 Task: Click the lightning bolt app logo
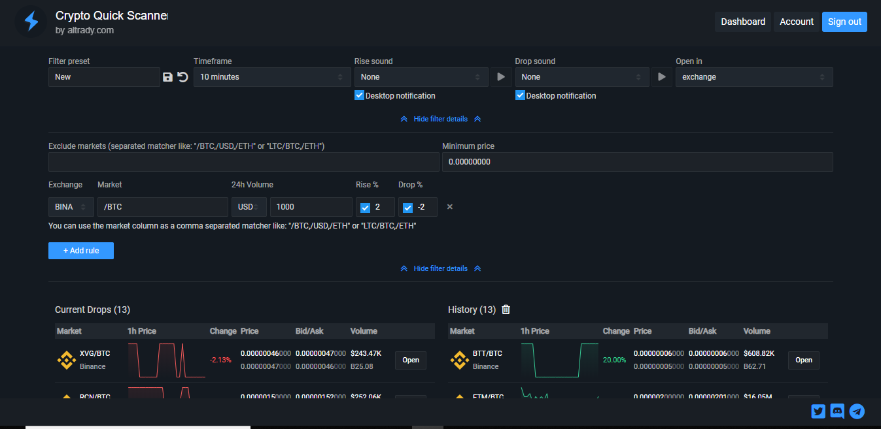click(x=31, y=21)
